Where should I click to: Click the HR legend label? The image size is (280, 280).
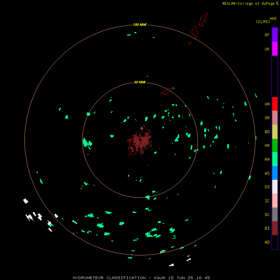click(267, 146)
